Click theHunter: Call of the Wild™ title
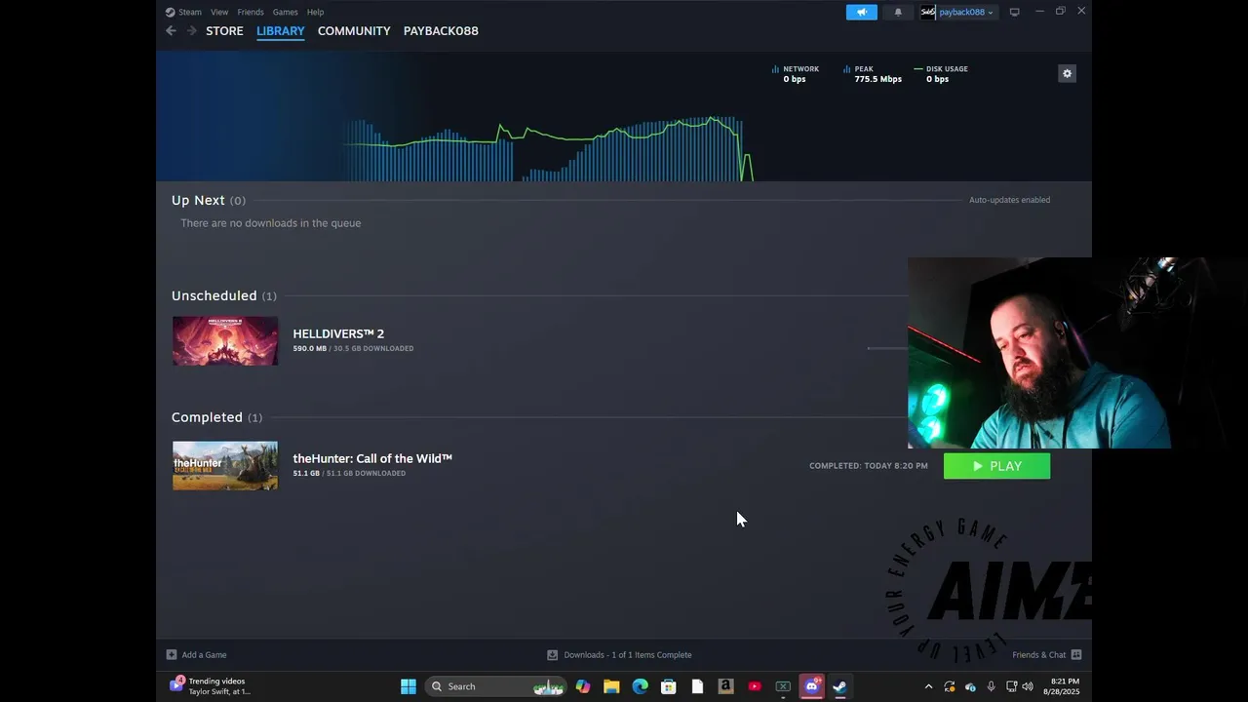This screenshot has height=702, width=1248. pyautogui.click(x=372, y=458)
